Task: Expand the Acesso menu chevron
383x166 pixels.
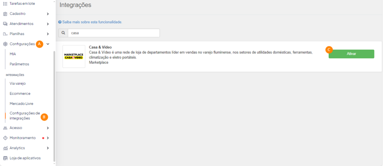Action: [48, 128]
